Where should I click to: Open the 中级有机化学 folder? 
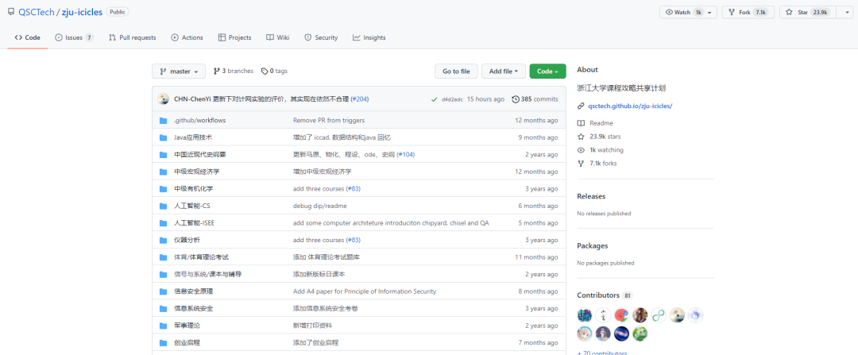point(193,189)
